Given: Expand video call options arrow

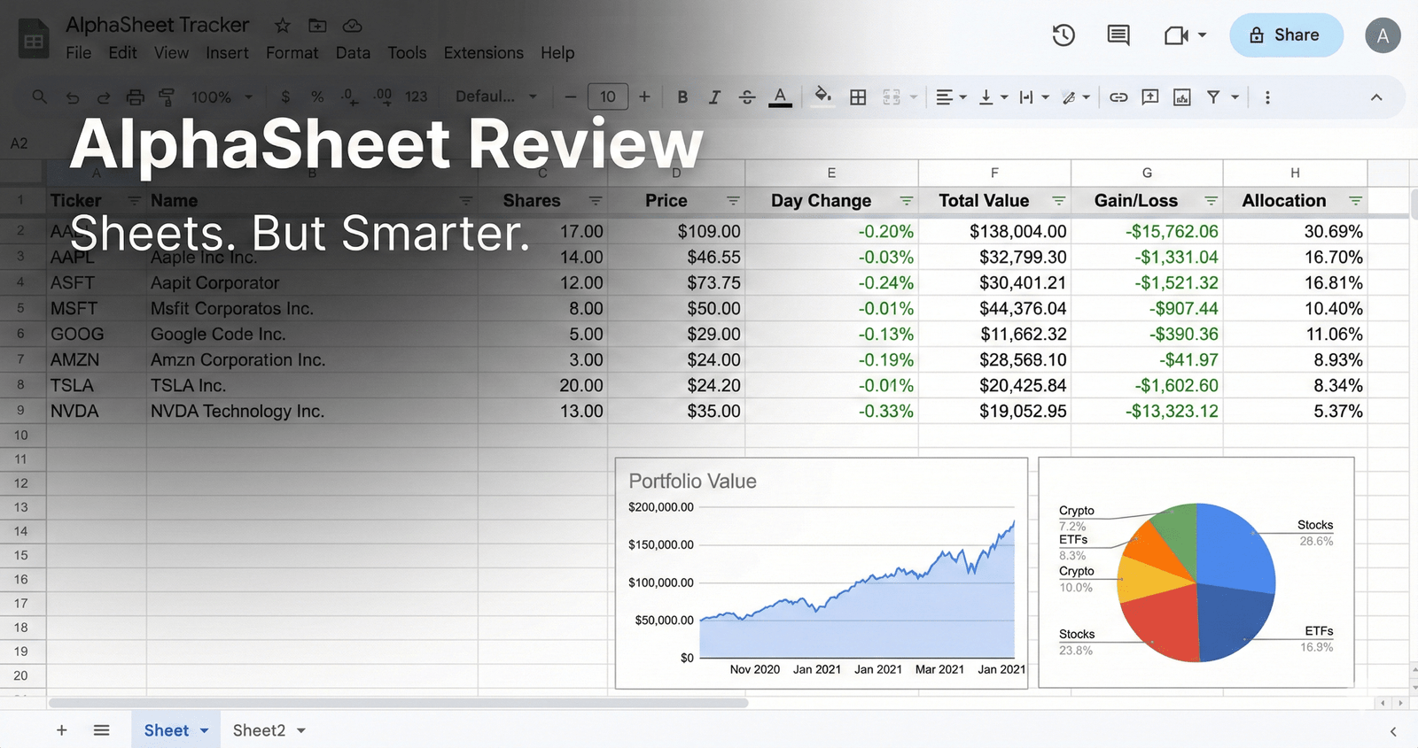Looking at the screenshot, I should pyautogui.click(x=1203, y=35).
